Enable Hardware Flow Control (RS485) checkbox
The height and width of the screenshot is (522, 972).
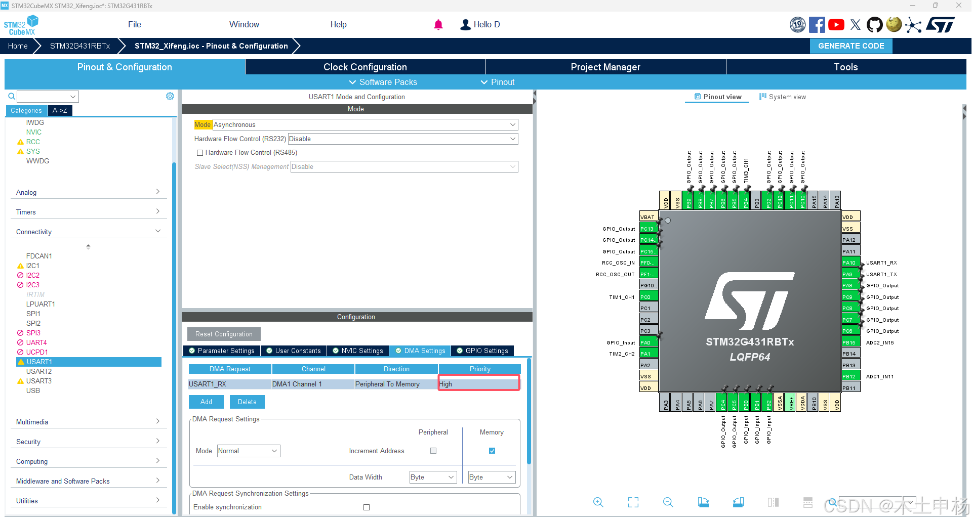[x=200, y=153]
